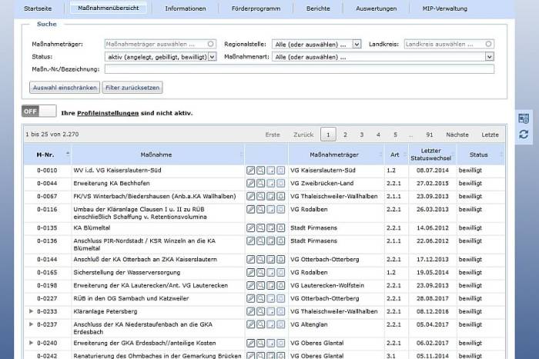
Task: Click the list-view icon above refresh in the right sidebar
Action: point(524,118)
